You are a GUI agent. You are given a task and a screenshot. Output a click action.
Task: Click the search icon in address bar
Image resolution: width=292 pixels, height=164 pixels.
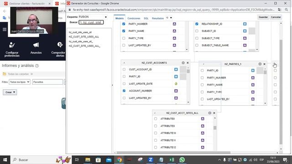click(286, 10)
